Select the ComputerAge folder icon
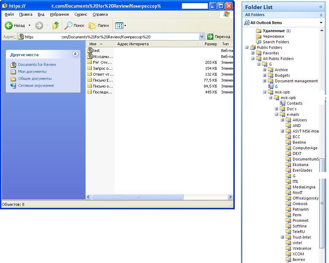 (288, 148)
